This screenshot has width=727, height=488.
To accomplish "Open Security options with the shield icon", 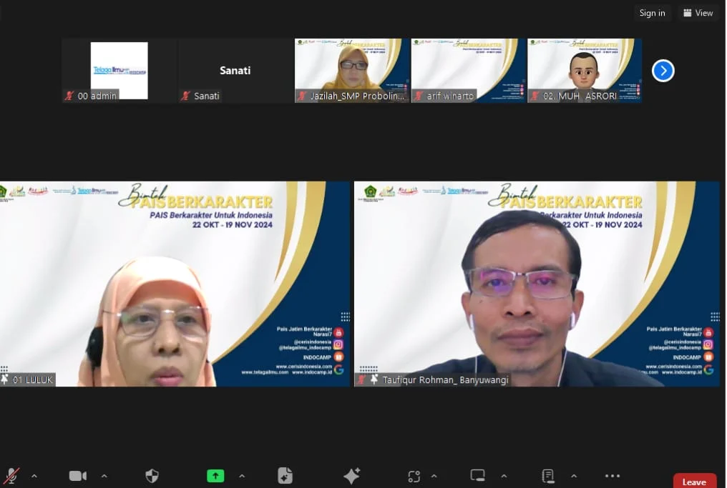I will click(152, 474).
